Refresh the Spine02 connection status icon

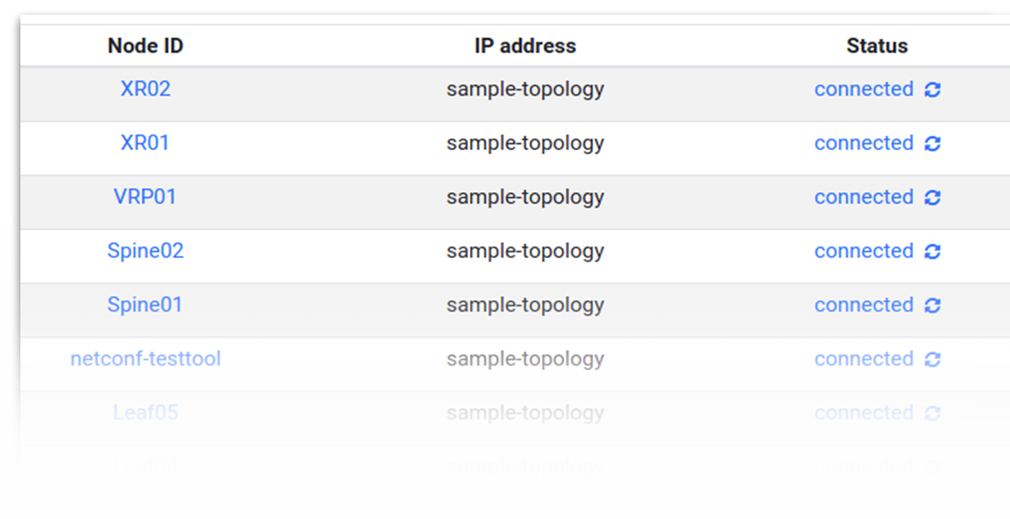point(932,251)
